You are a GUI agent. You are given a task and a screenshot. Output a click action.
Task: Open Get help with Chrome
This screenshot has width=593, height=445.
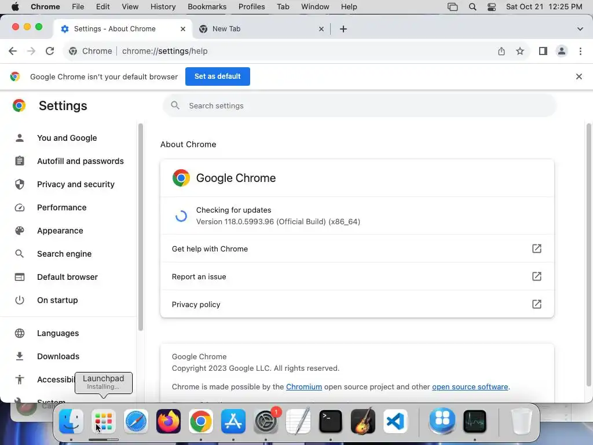[x=357, y=249]
